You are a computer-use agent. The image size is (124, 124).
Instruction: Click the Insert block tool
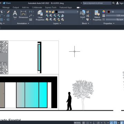(x=82, y=14)
